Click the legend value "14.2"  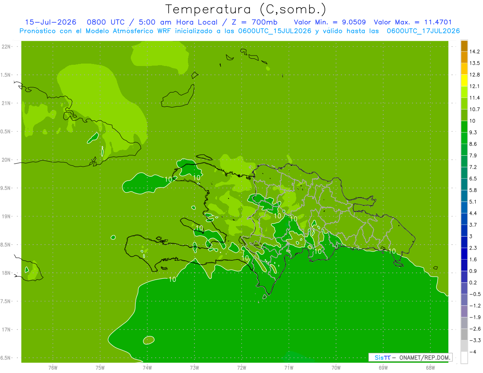point(475,52)
